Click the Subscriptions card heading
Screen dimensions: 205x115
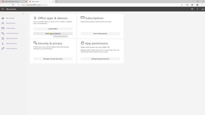click(x=94, y=18)
